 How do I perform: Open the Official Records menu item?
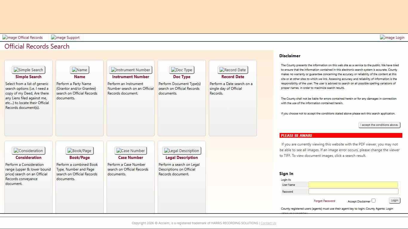[22, 37]
